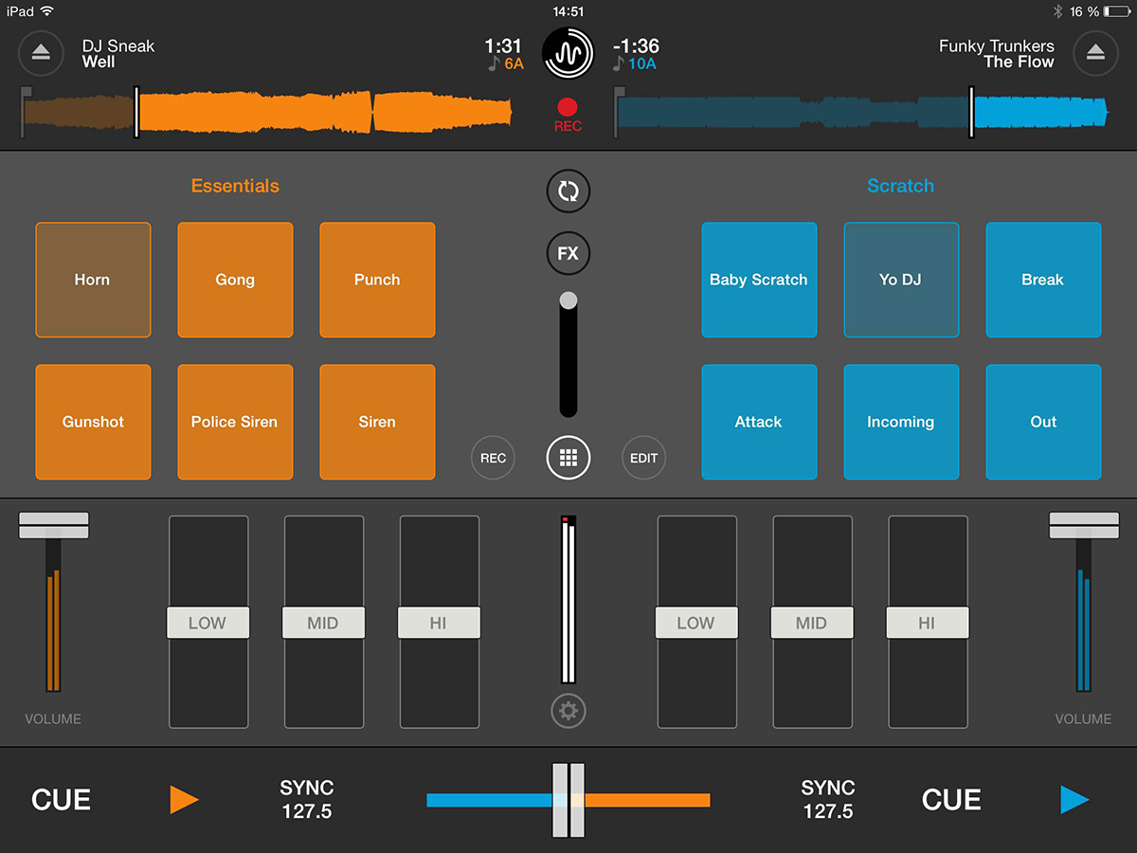1137x853 pixels.
Task: Click the orange left deck waveform overview
Action: [x=267, y=113]
